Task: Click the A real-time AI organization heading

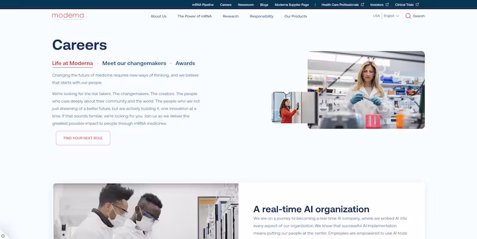Action: pyautogui.click(x=311, y=209)
